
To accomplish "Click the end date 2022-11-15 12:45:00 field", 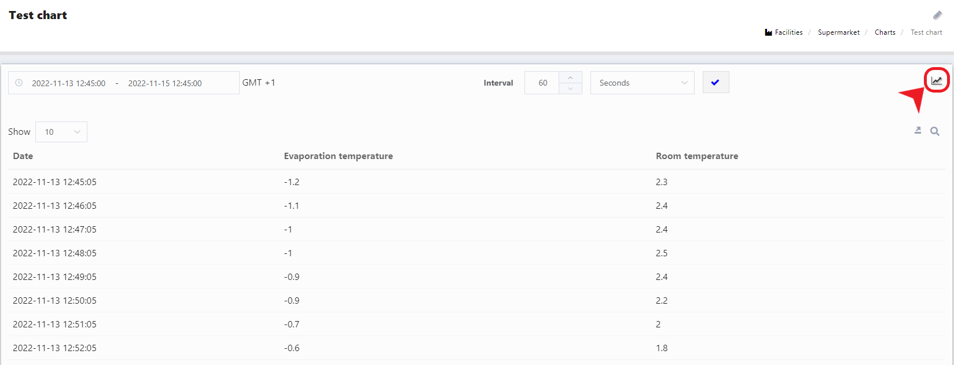I will coord(165,83).
